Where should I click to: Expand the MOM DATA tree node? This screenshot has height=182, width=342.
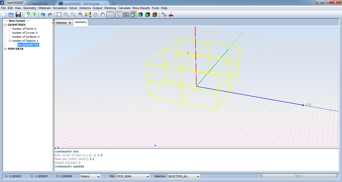(6, 49)
